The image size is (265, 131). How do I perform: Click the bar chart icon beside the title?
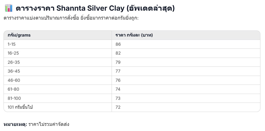pos(8,8)
